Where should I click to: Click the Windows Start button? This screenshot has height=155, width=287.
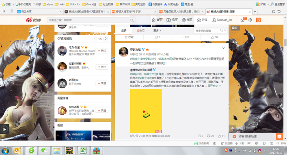(5, 151)
